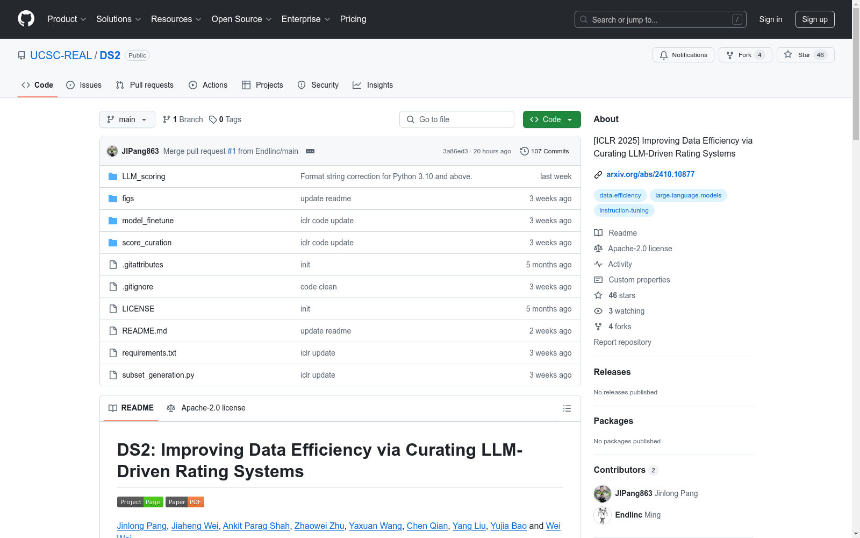Open the README.md file
This screenshot has height=538, width=860.
145,331
